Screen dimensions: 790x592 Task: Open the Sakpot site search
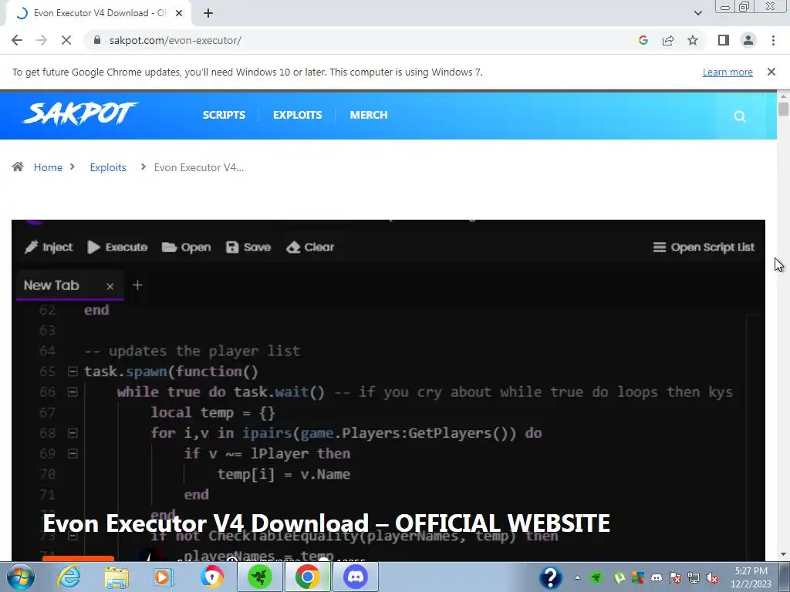click(740, 116)
